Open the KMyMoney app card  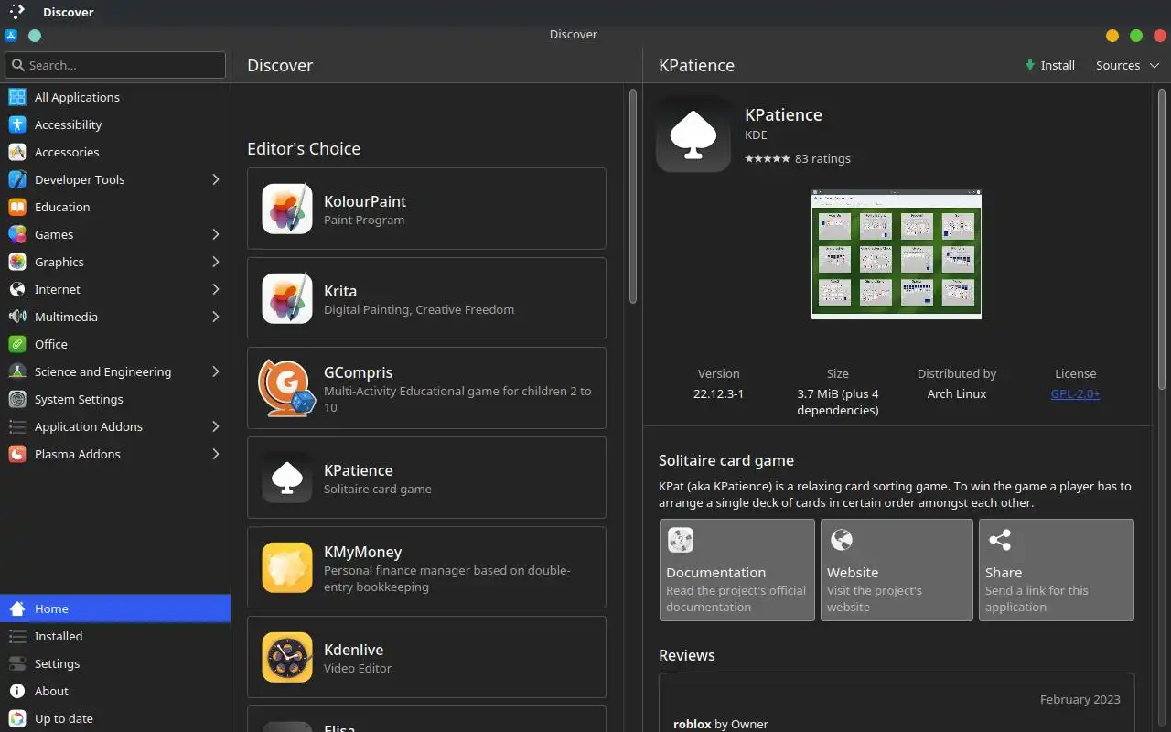tap(426, 567)
